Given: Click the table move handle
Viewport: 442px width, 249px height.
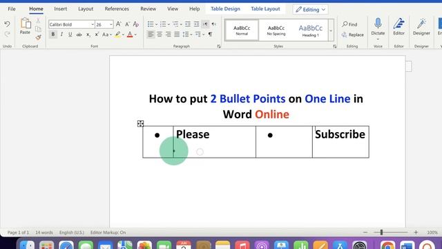Looking at the screenshot, I should point(140,124).
